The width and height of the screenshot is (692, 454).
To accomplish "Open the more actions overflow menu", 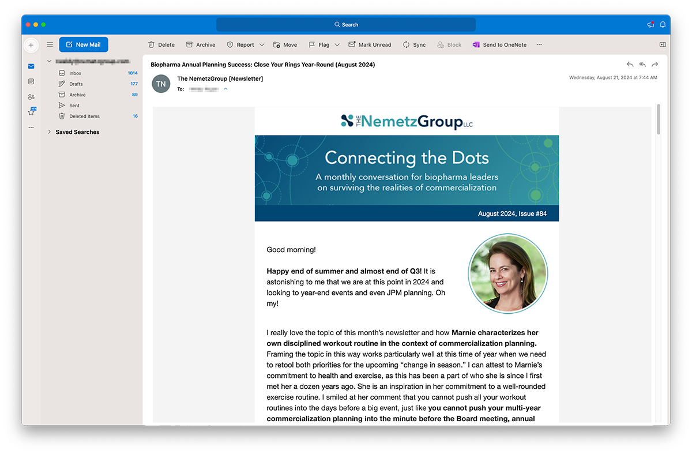I will tap(539, 44).
